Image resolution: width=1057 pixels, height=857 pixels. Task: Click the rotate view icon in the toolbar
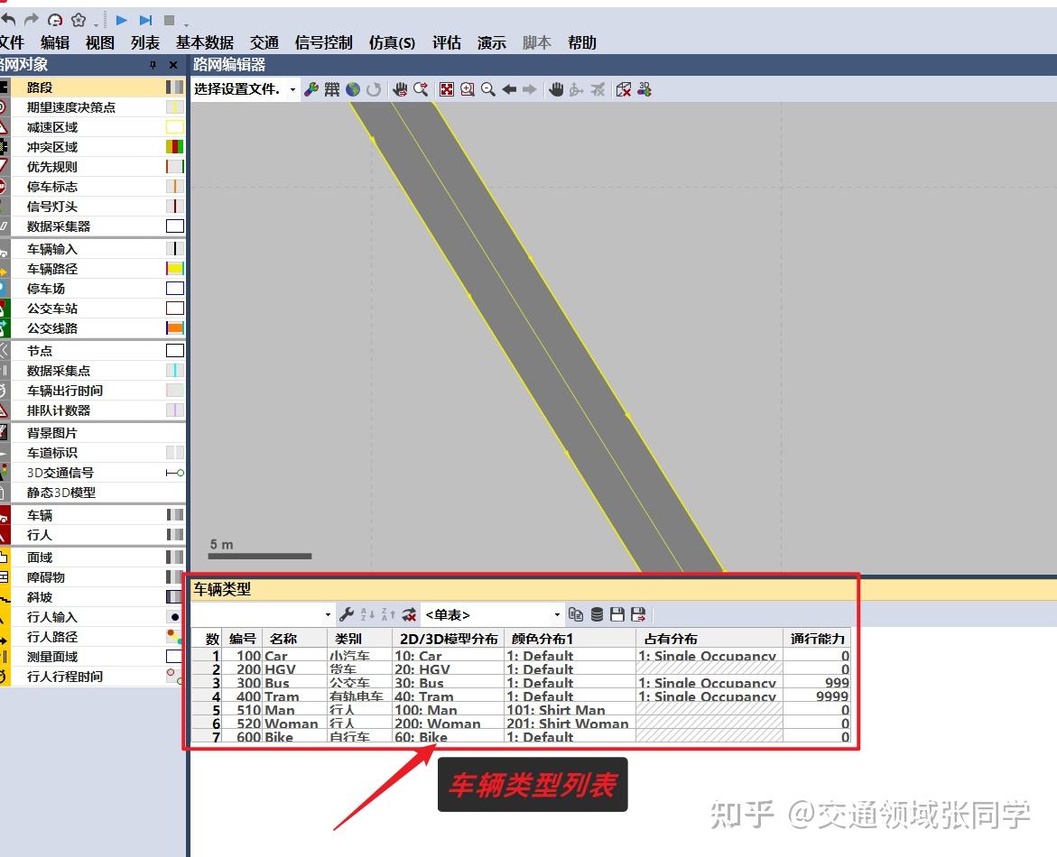[374, 88]
